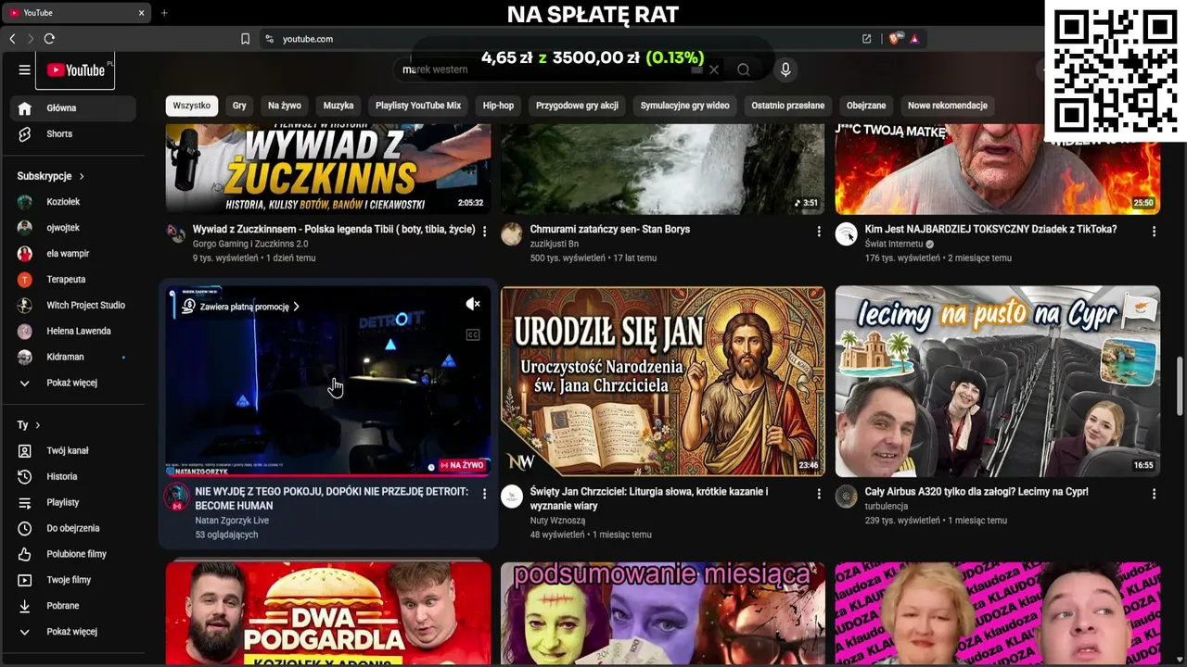This screenshot has width=1187, height=667.
Task: Click the YouTube logo
Action: tap(76, 70)
